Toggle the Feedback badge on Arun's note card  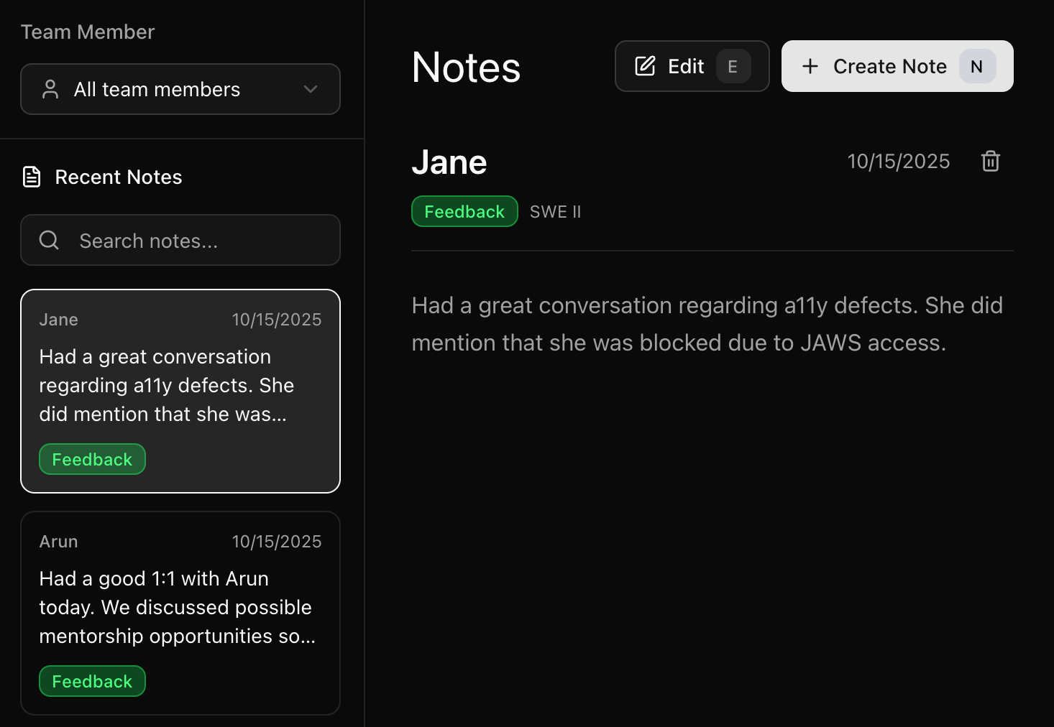tap(92, 681)
